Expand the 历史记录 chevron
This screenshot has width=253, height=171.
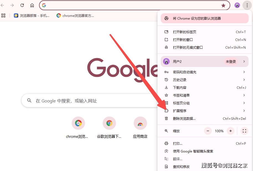pos(244,80)
